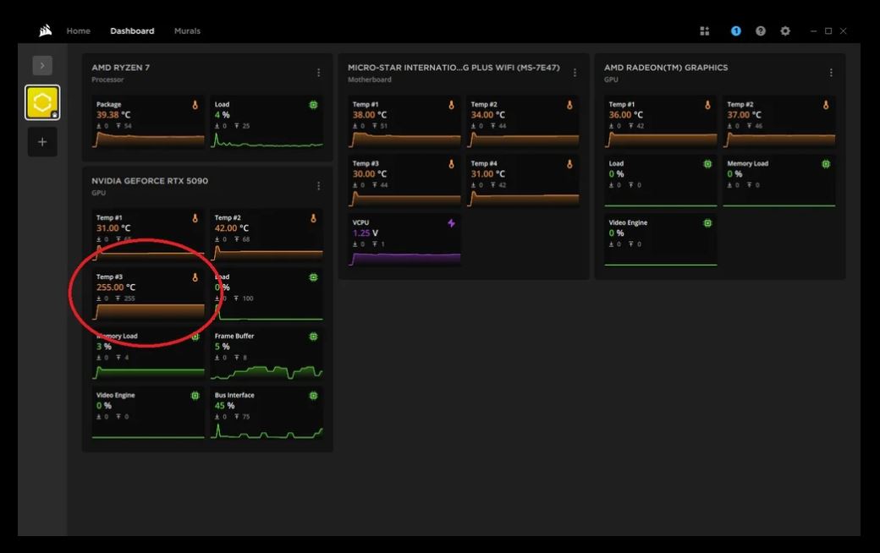This screenshot has height=553, width=880.
Task: Open the notifications badge icon
Action: (736, 30)
